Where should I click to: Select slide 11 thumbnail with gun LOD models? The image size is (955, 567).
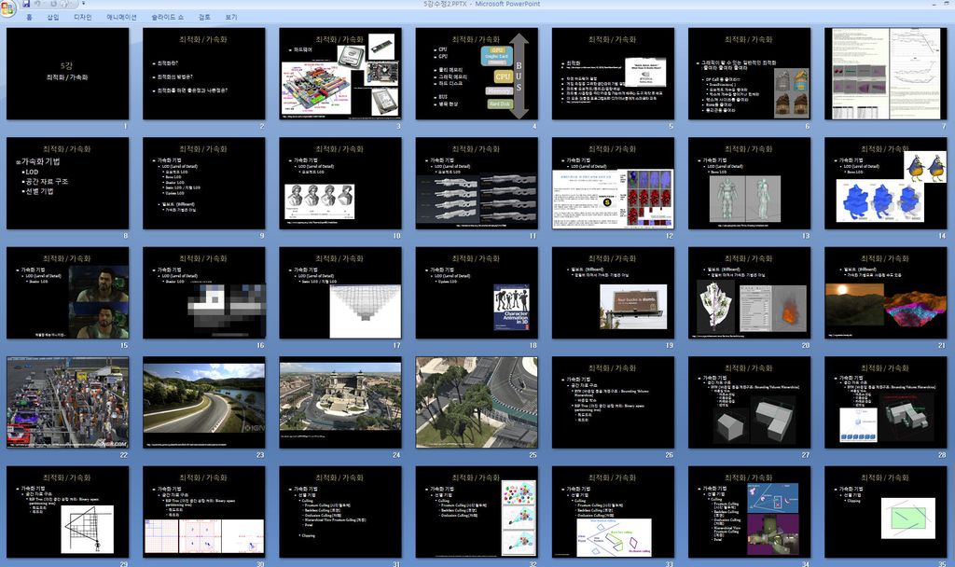477,184
